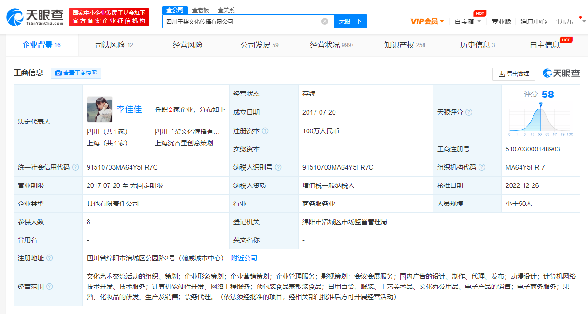This screenshot has width=588, height=314.
Task: Click registration number 510703000148903
Action: pyautogui.click(x=533, y=149)
